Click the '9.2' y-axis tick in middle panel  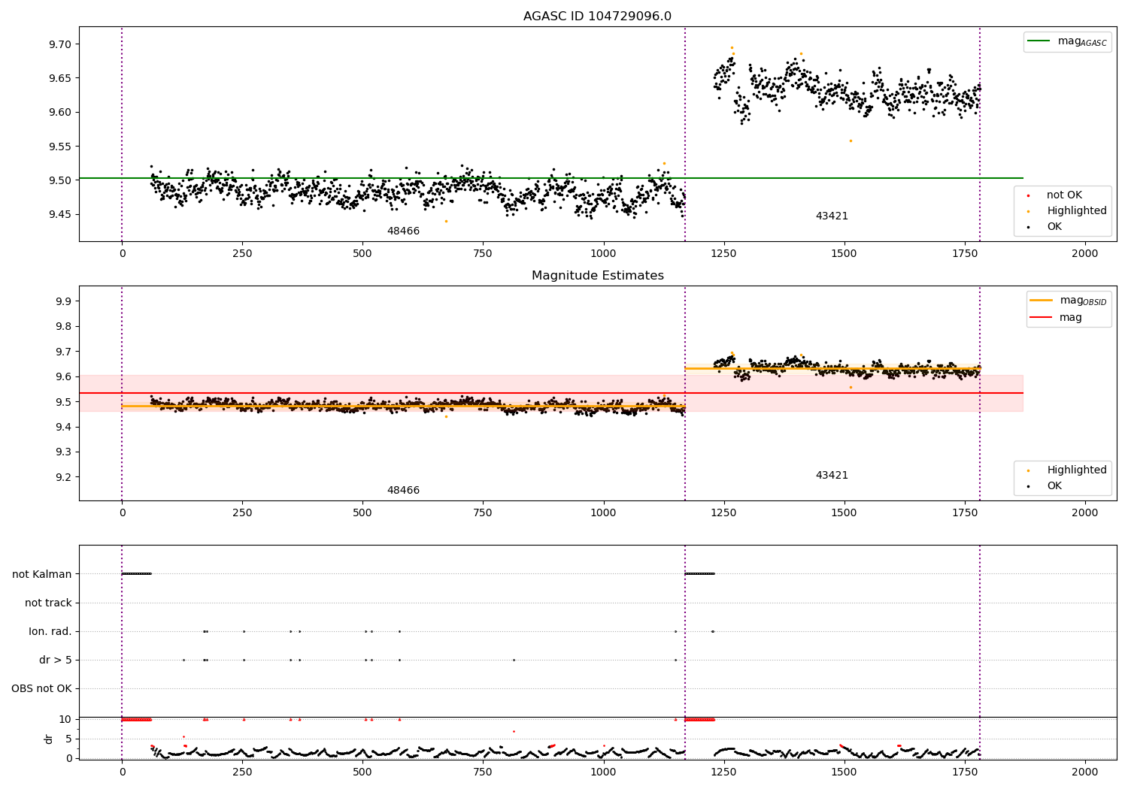click(64, 477)
